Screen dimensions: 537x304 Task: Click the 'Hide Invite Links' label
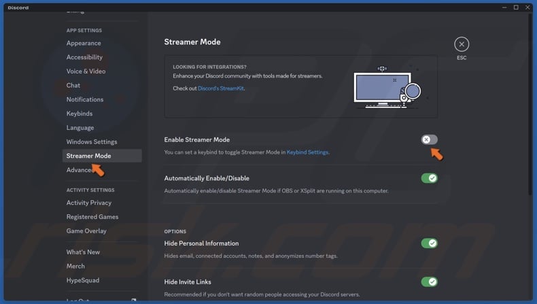point(188,282)
